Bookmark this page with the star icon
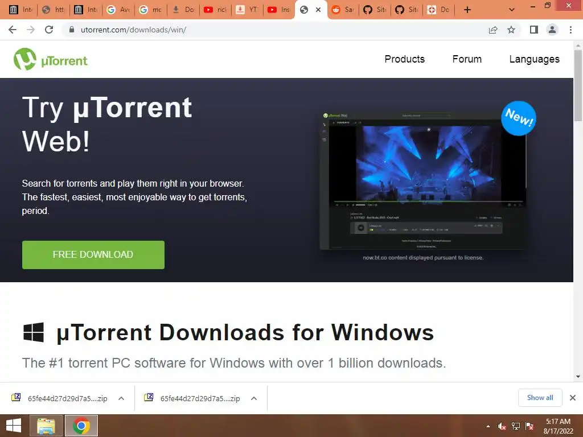This screenshot has width=583, height=437. coord(511,30)
